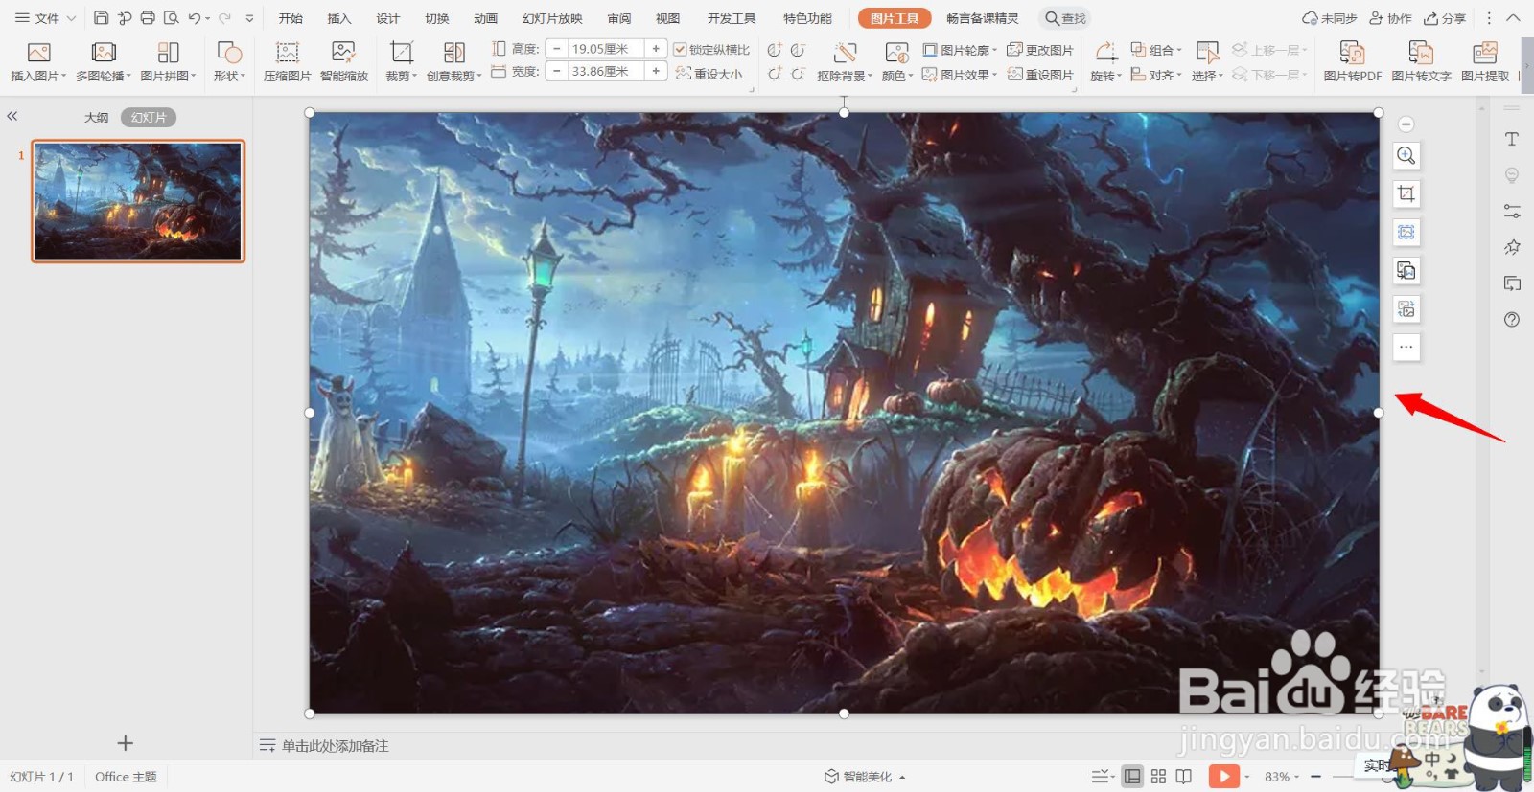The width and height of the screenshot is (1534, 792).
Task: Start slideshow with orange play button
Action: [x=1223, y=776]
